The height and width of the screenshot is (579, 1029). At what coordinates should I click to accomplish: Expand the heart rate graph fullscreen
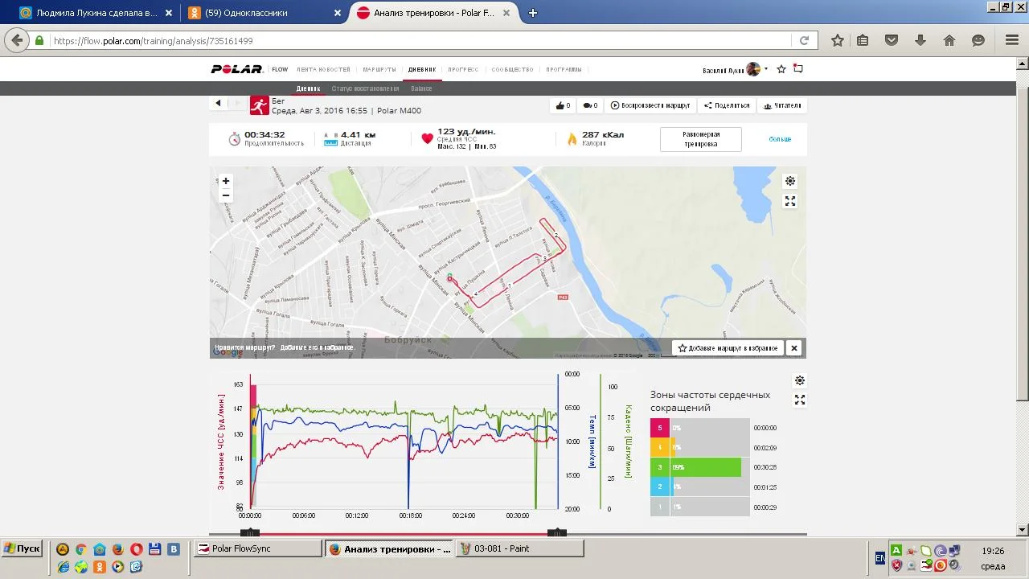[800, 400]
